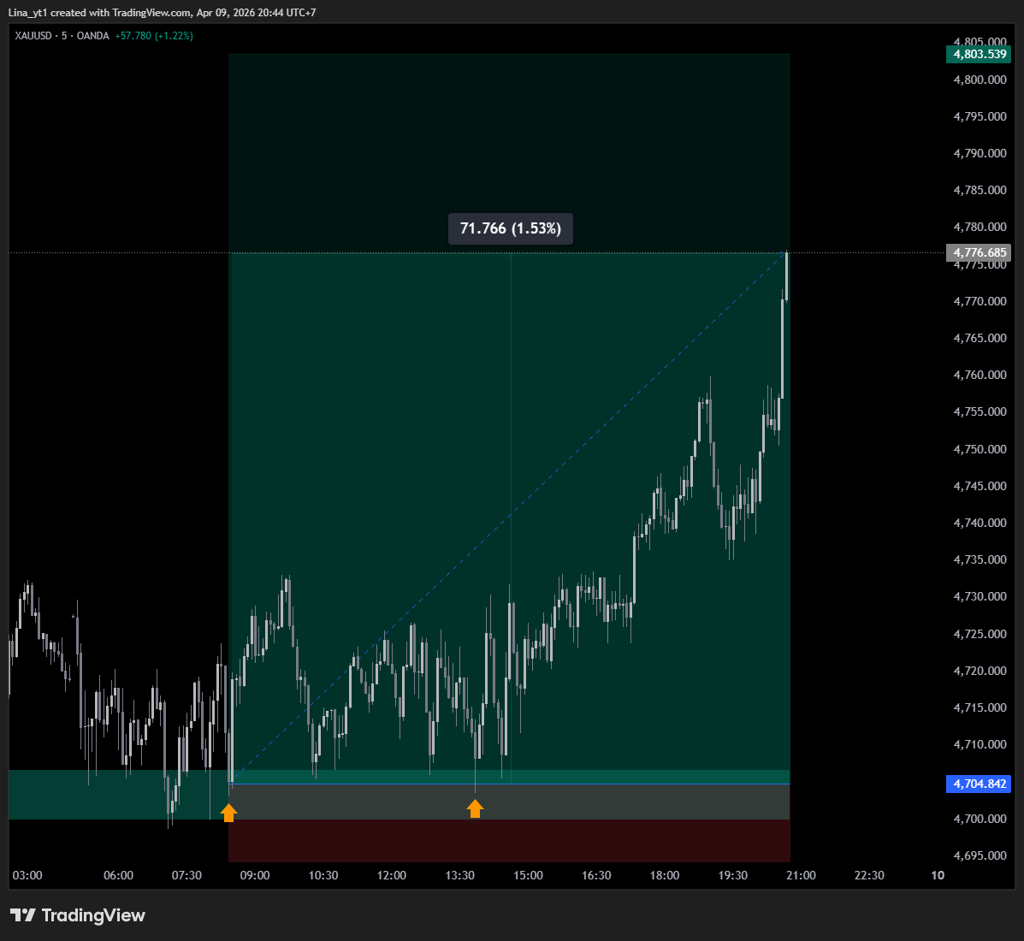Click the blue entry price label 4,704.842
Screen dimensions: 1024x941
[x=978, y=784]
